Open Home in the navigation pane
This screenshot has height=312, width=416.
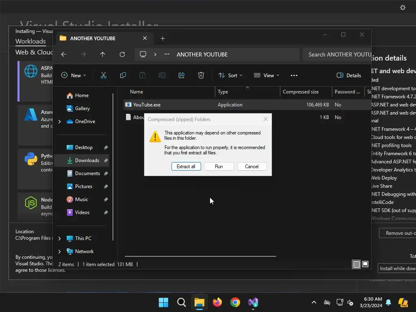(x=82, y=95)
